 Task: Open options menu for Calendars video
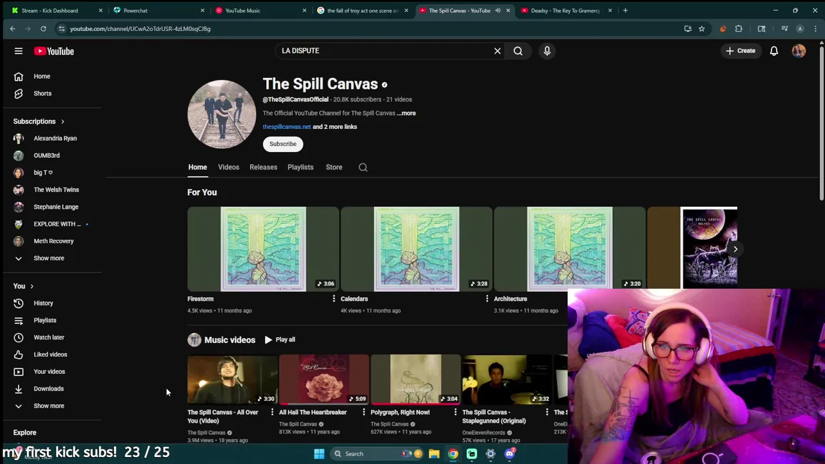pyautogui.click(x=487, y=299)
